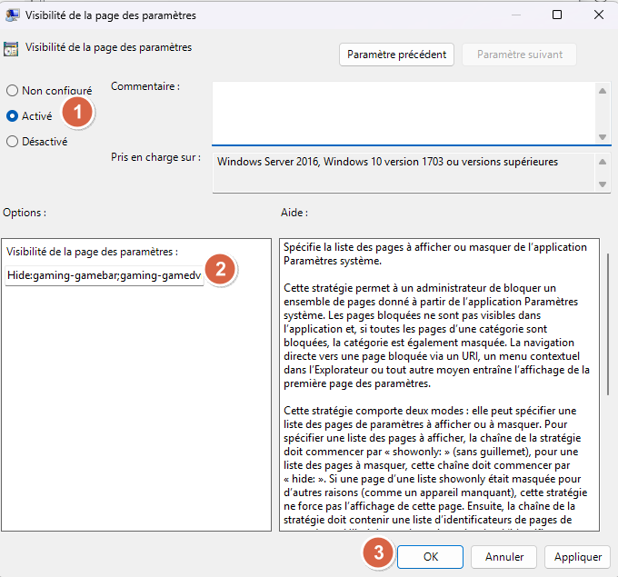The width and height of the screenshot is (618, 577).
Task: Click the Commentaire : label
Action: pyautogui.click(x=145, y=86)
